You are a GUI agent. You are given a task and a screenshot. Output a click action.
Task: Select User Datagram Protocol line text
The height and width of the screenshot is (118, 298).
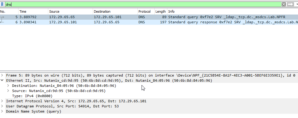62,106
